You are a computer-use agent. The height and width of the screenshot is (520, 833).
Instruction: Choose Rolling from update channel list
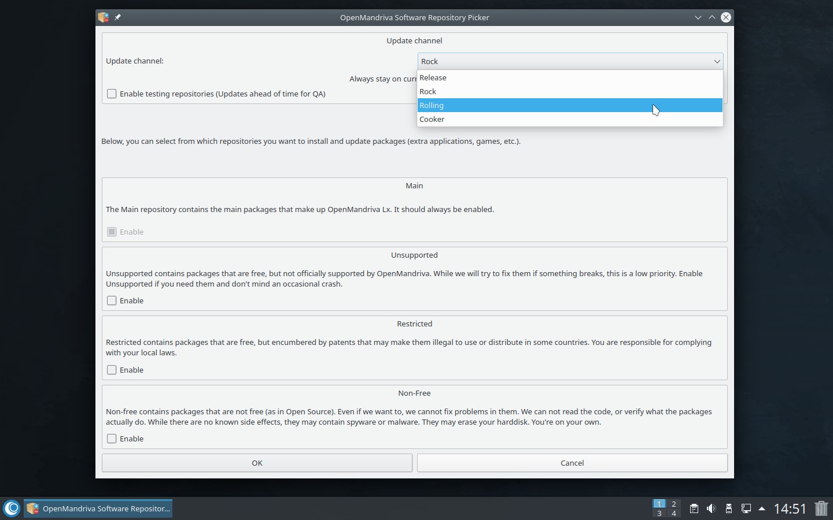[570, 105]
